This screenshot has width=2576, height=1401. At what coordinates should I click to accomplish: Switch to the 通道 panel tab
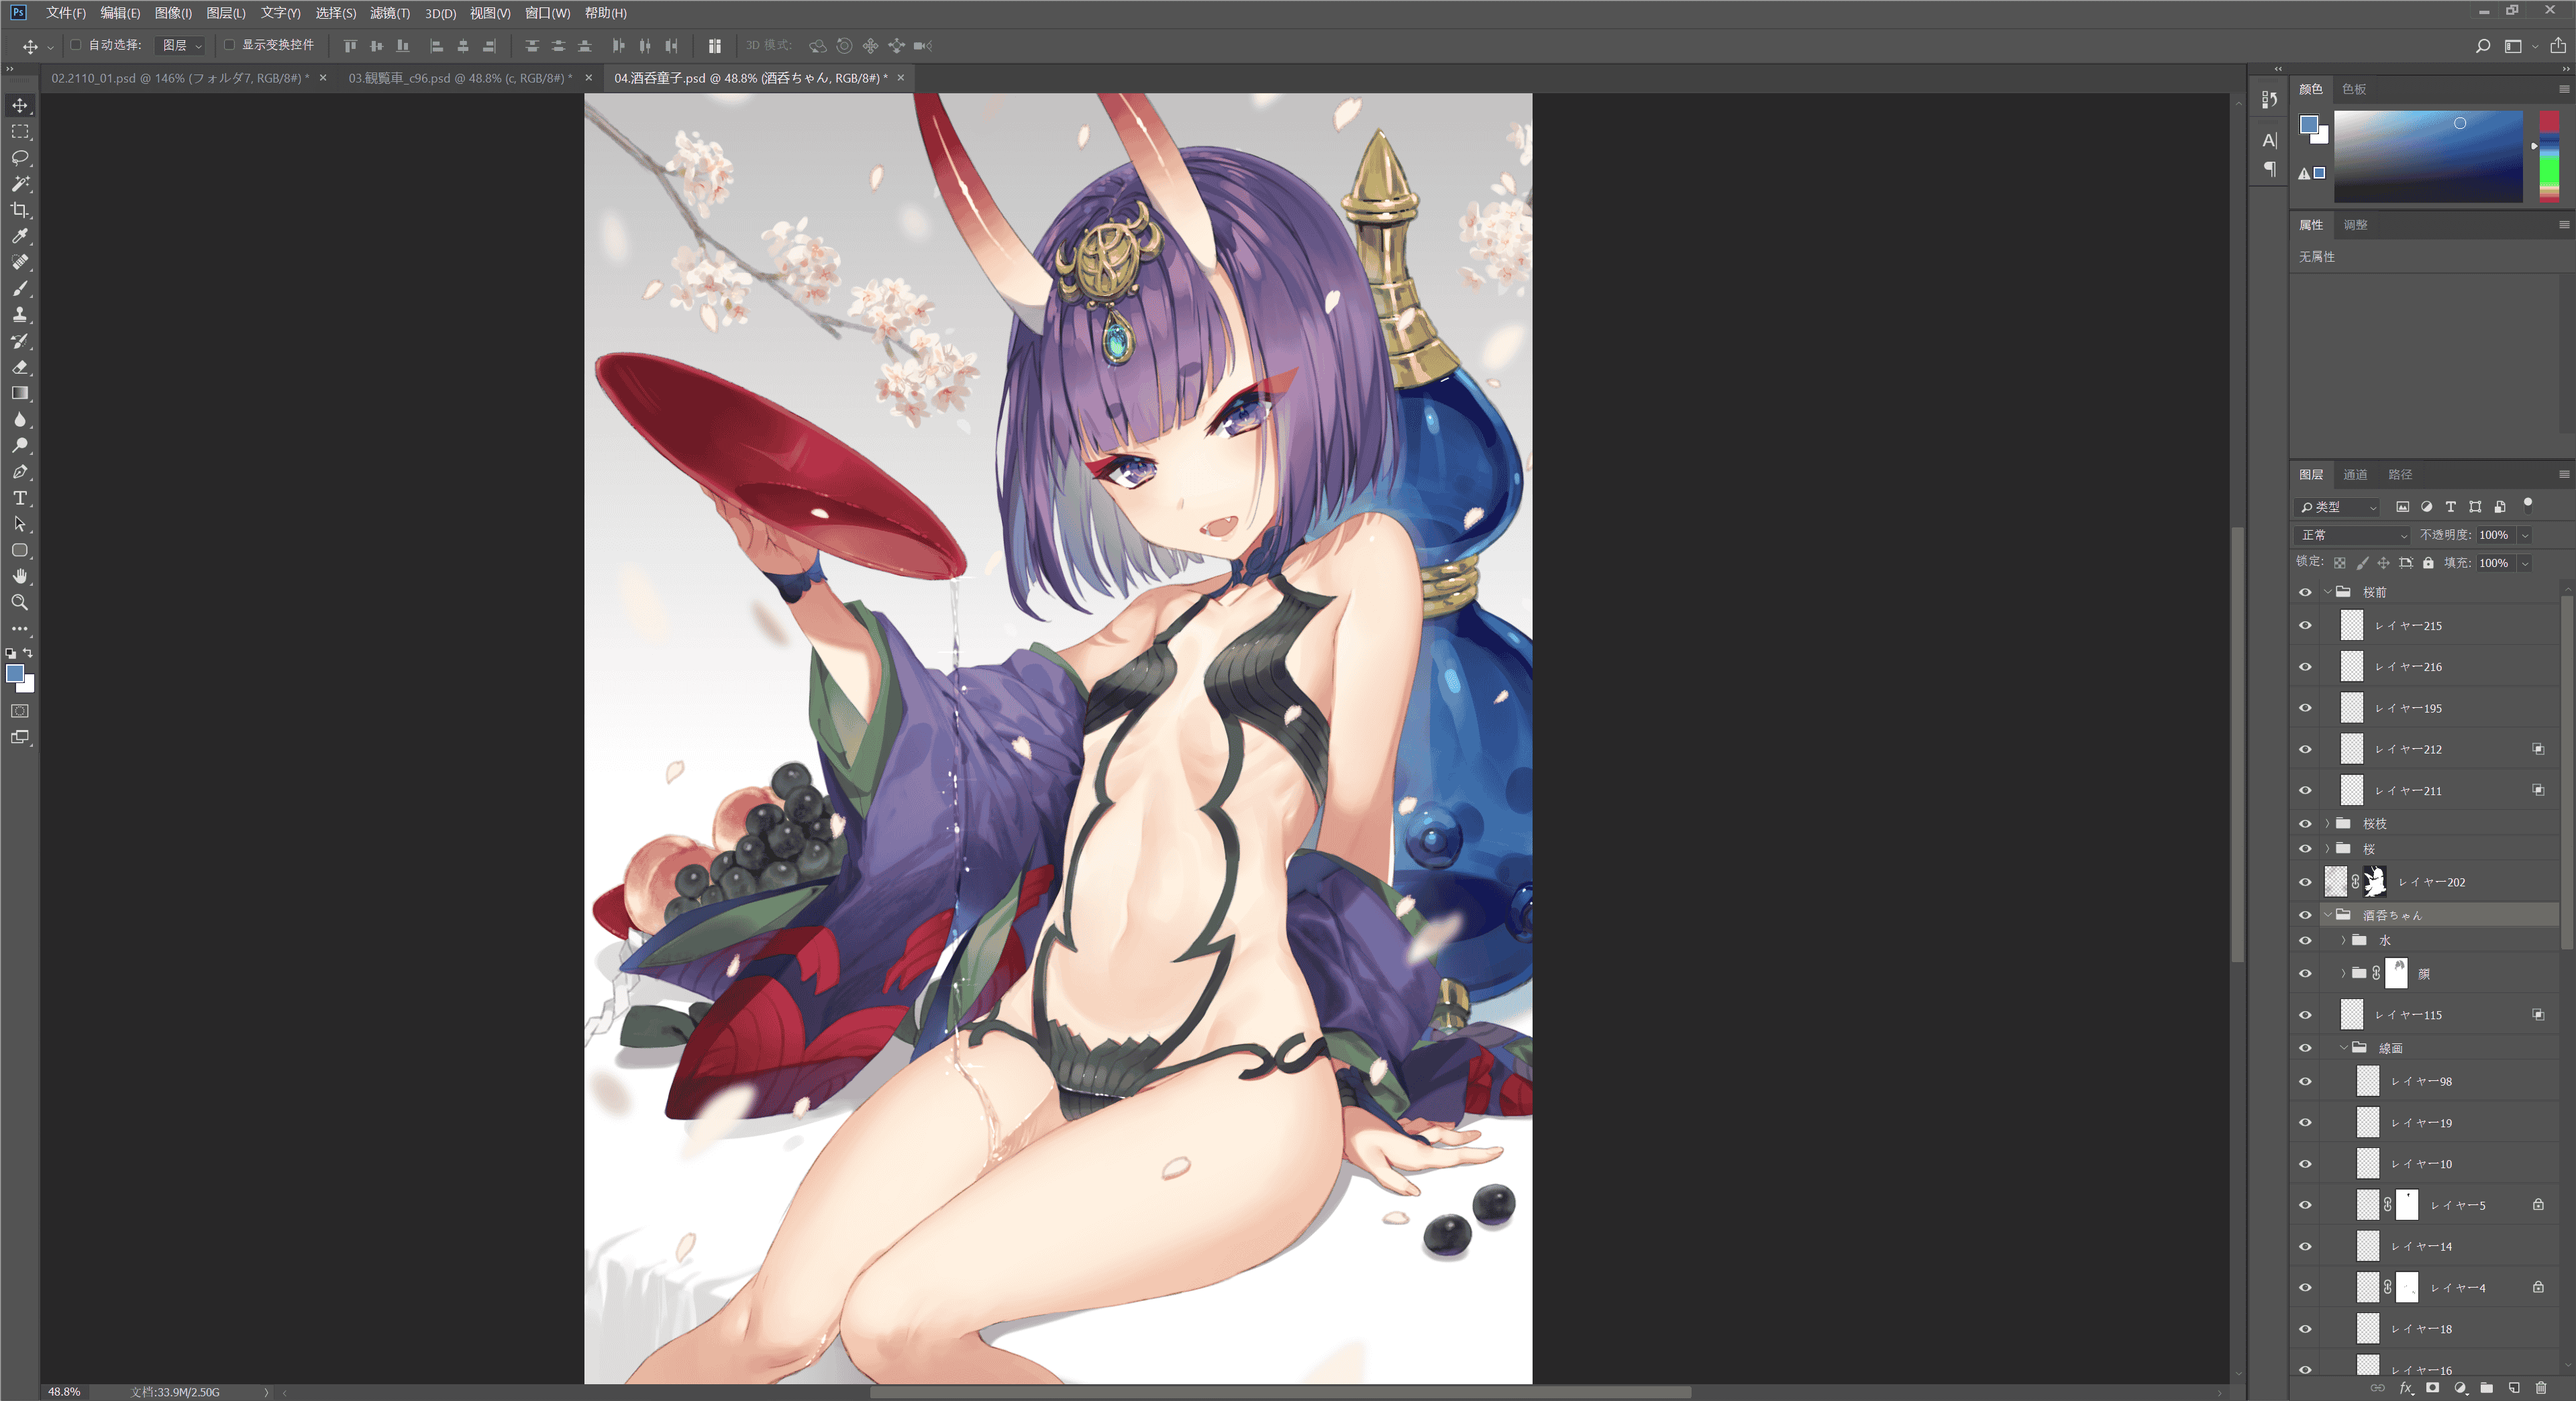pos(2355,475)
